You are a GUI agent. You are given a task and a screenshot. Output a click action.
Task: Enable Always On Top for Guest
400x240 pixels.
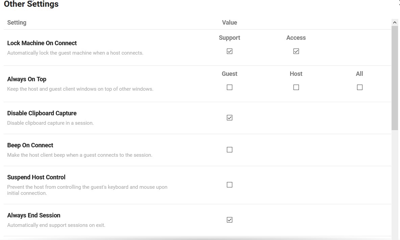click(230, 87)
